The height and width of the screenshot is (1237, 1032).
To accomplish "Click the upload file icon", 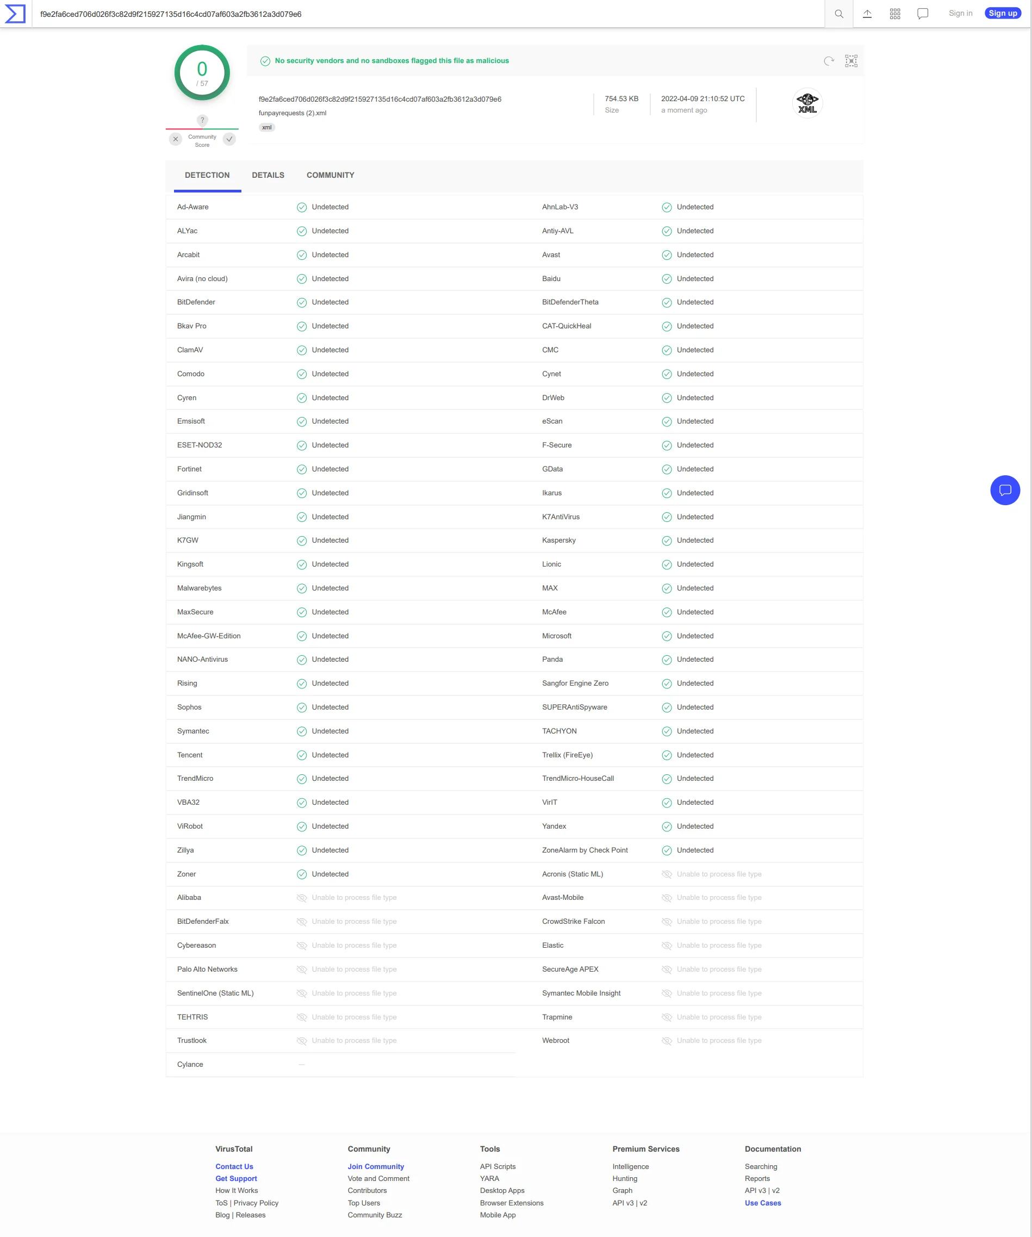I will tap(867, 14).
